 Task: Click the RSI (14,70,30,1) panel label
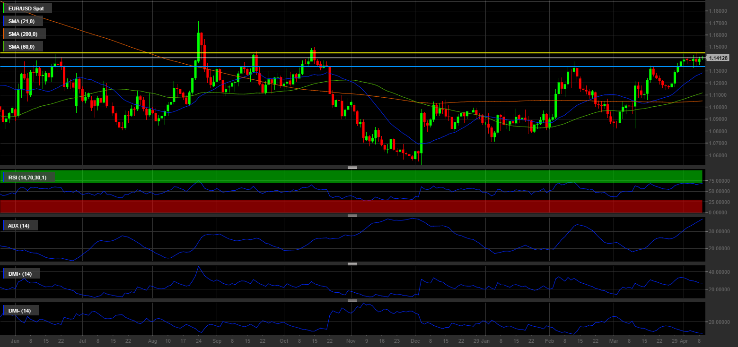pos(27,178)
